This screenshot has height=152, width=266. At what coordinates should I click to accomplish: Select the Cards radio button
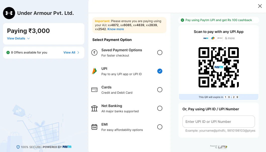pos(160,90)
